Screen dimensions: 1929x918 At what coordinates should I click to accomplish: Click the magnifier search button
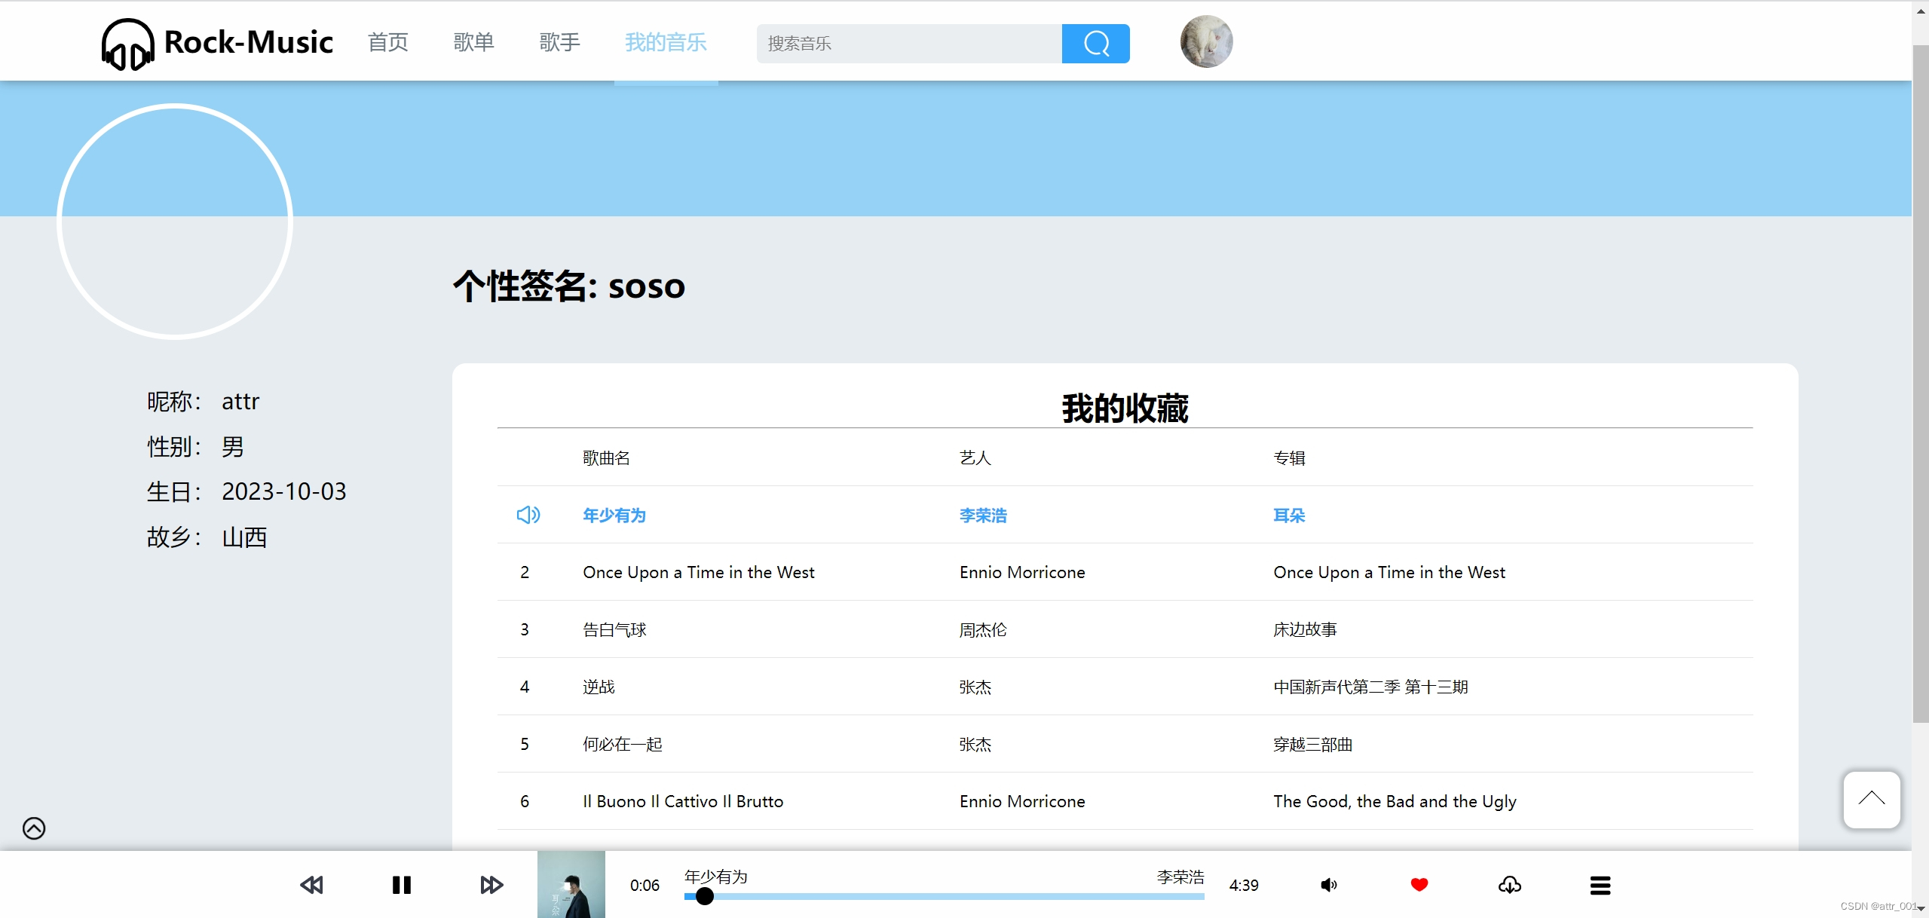pyautogui.click(x=1095, y=44)
